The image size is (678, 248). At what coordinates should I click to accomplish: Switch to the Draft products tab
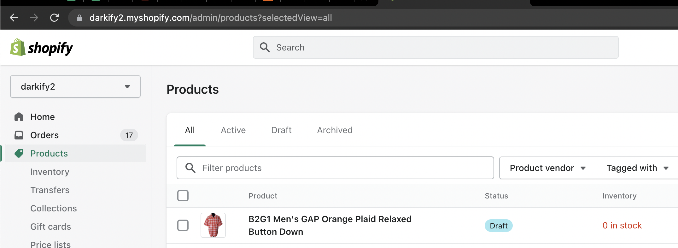[x=281, y=130]
